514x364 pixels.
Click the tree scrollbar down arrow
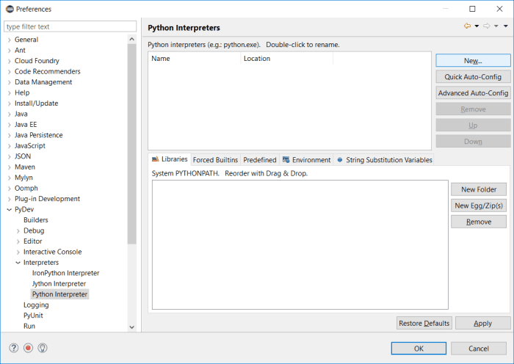131,327
